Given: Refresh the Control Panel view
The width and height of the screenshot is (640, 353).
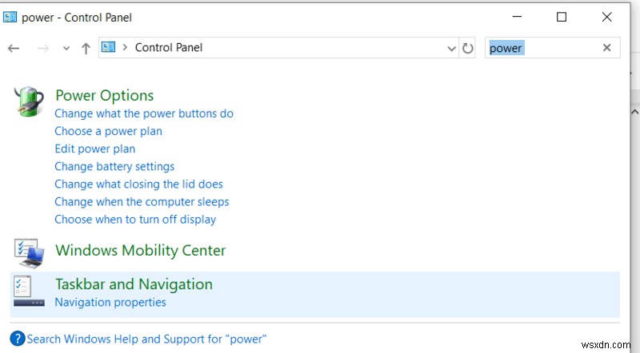Looking at the screenshot, I should click(468, 48).
